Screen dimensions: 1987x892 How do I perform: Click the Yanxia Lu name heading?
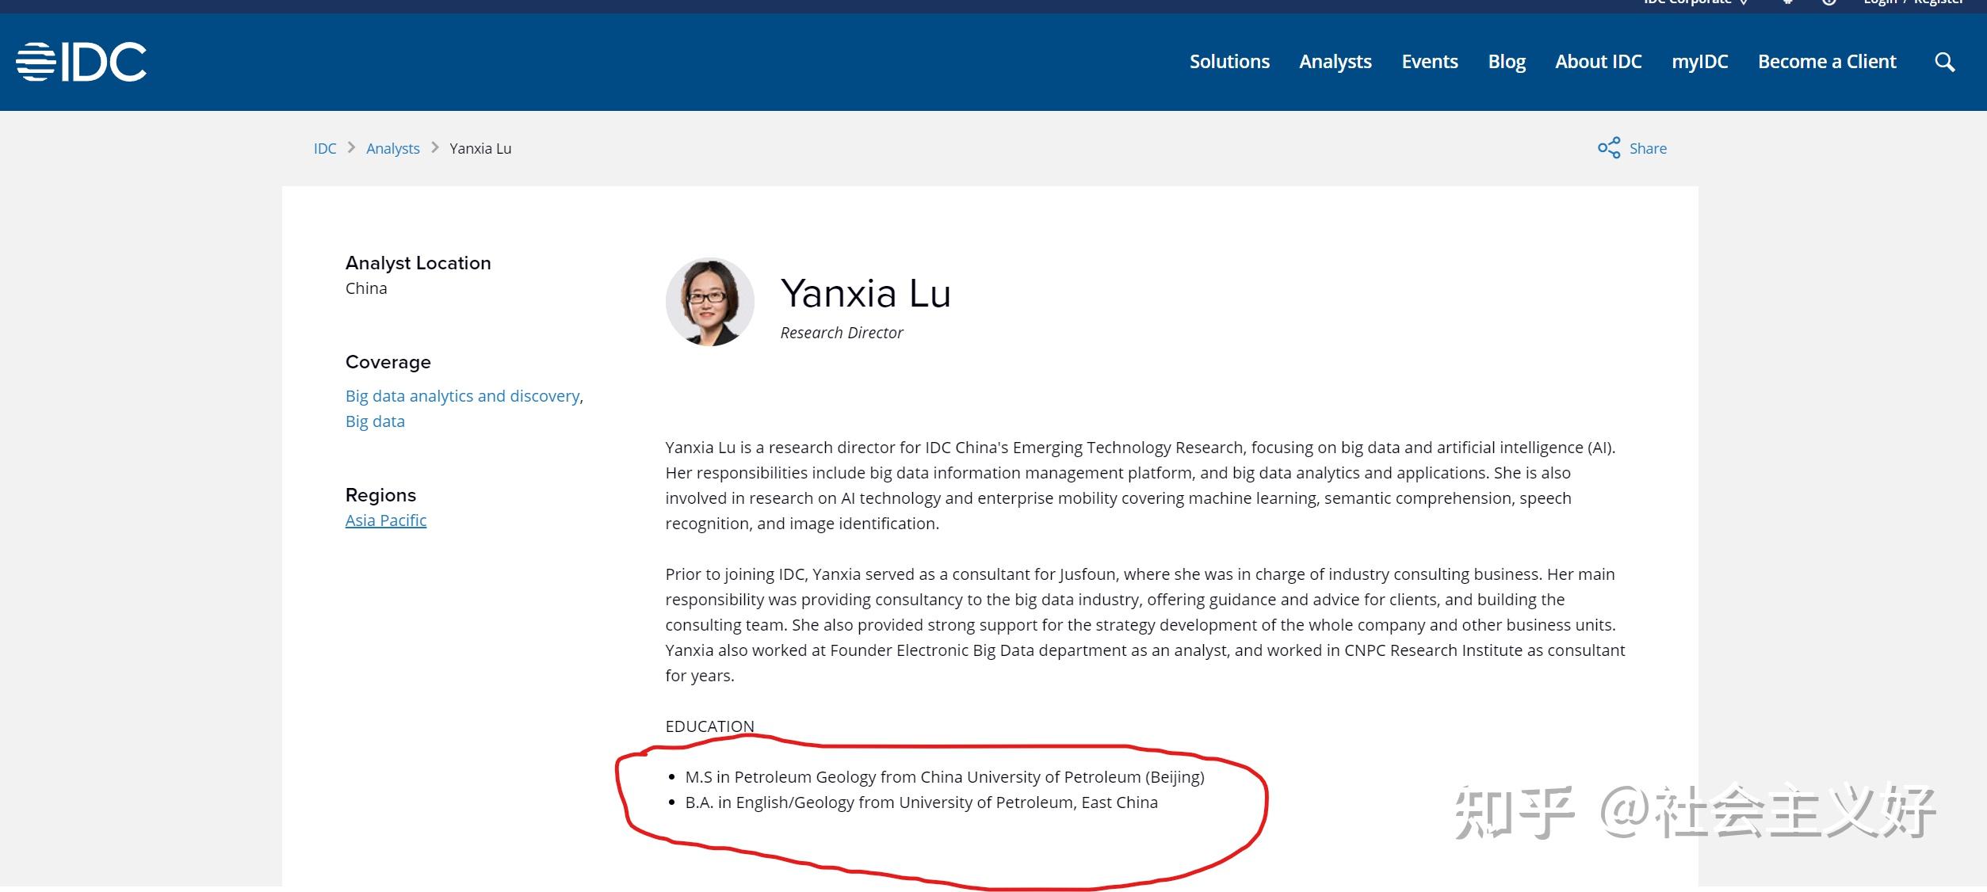click(x=865, y=294)
